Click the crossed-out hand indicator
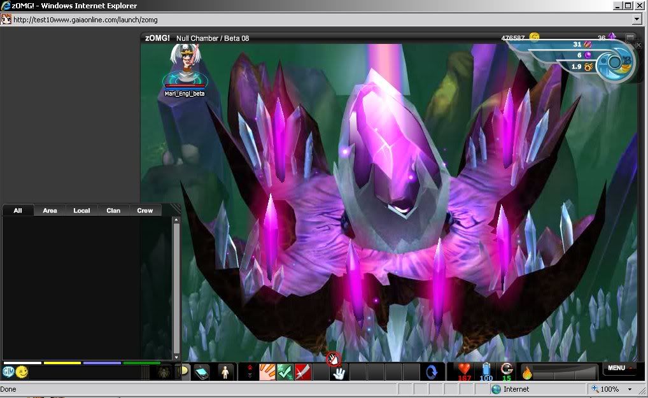 (x=334, y=359)
